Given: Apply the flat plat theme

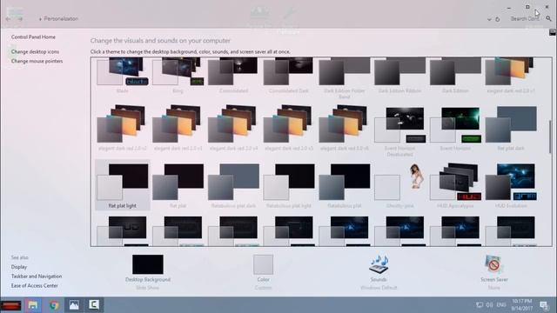Looking at the screenshot, I should click(178, 185).
